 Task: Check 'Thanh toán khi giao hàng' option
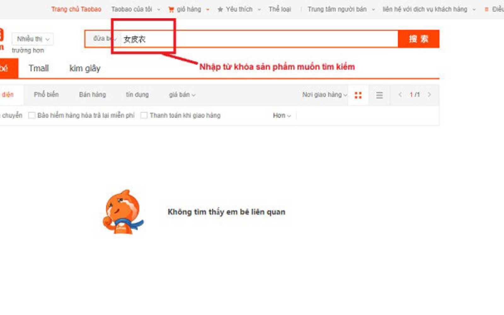[144, 116]
